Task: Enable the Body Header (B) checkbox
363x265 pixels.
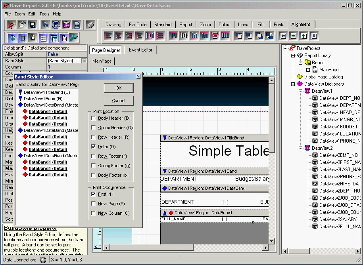Action: point(94,118)
